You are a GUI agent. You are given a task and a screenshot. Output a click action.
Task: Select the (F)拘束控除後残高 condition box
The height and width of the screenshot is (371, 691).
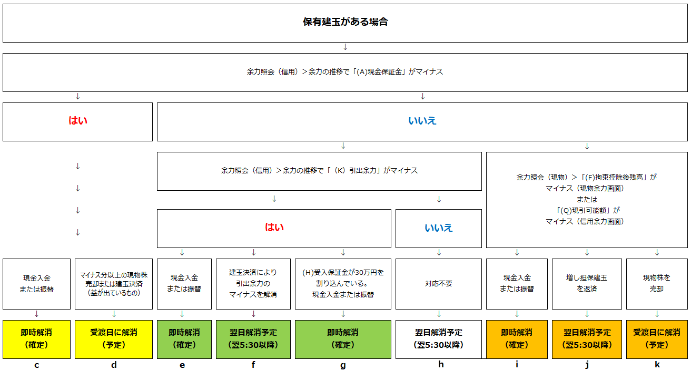pos(586,200)
